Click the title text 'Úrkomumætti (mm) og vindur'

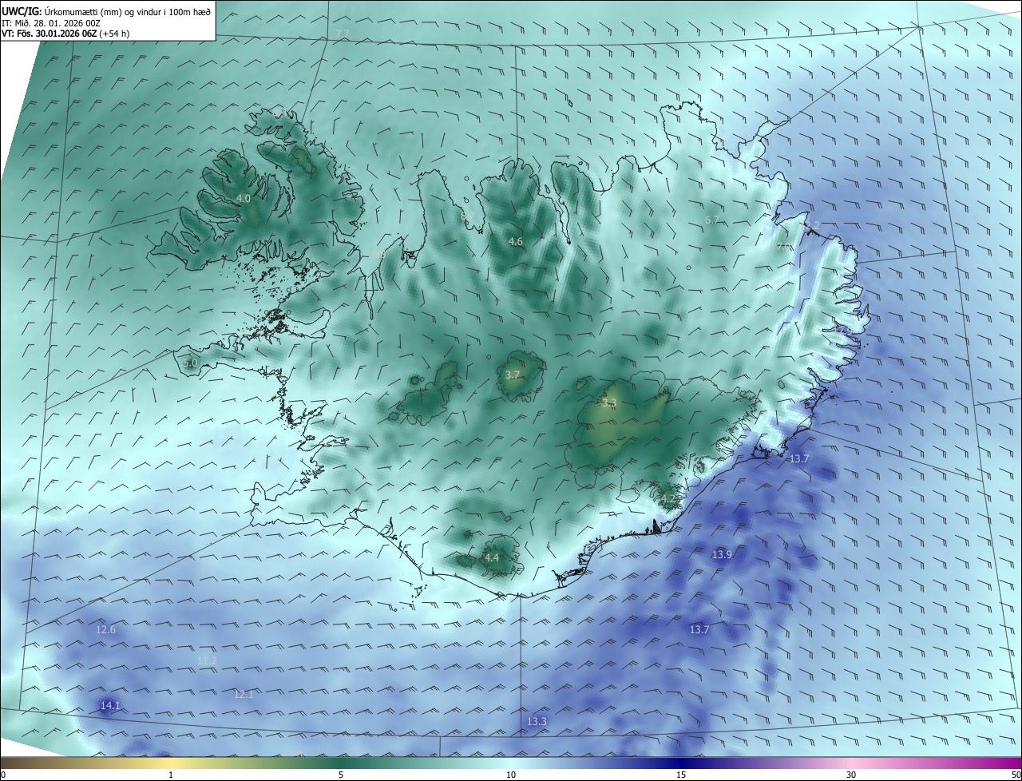(x=105, y=11)
